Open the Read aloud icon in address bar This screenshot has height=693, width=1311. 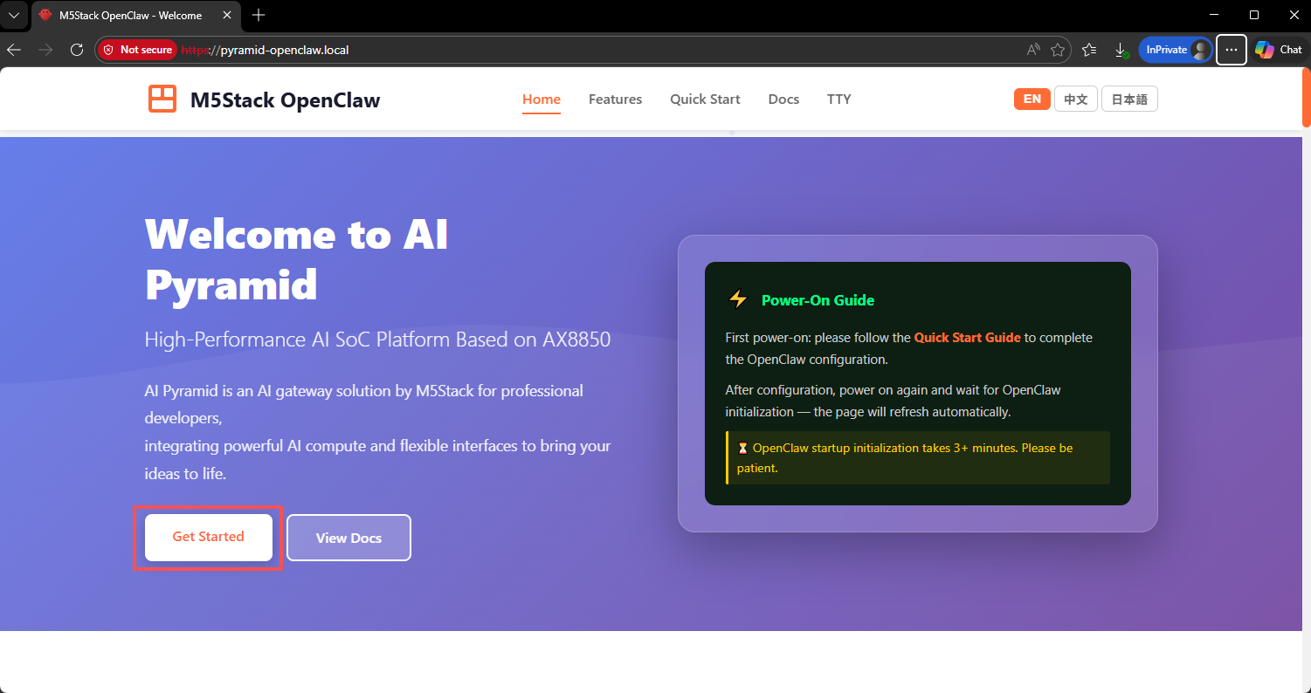(1033, 50)
